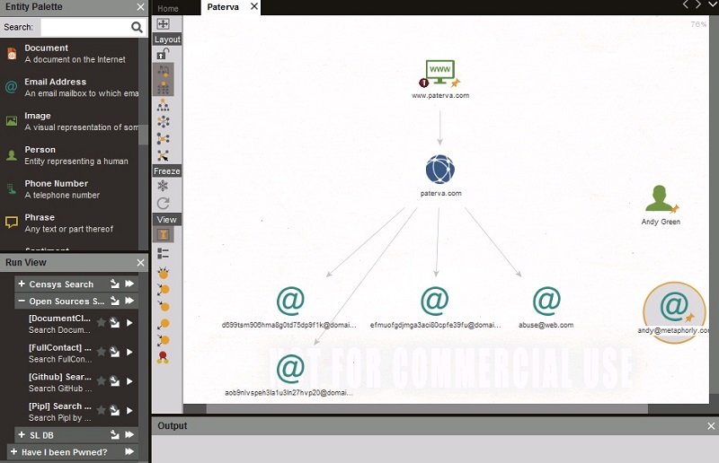Viewport: 719px width, 463px height.
Task: Select the www.paterva.com website node
Action: point(440,79)
